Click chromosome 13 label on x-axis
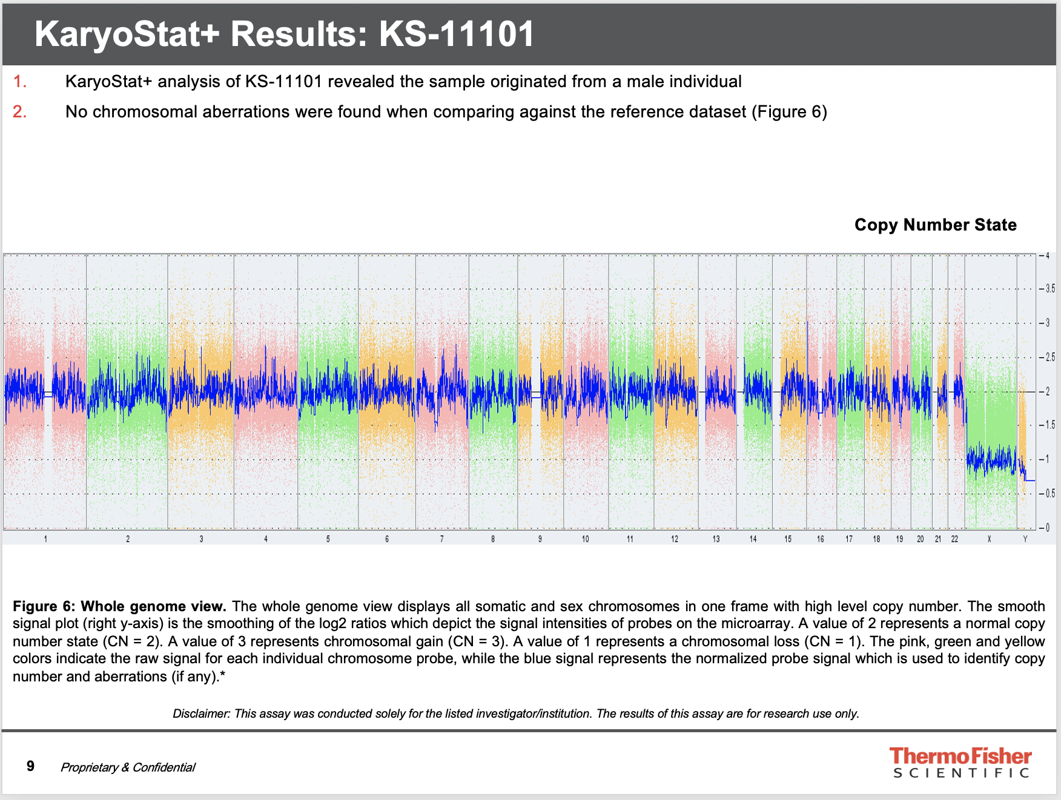Viewport: 1061px width, 800px height. [716, 539]
